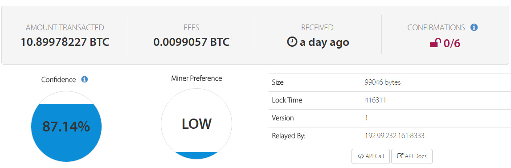The width and height of the screenshot is (511, 168).
Task: Click the Amount Transacted heading
Action: click(x=65, y=28)
